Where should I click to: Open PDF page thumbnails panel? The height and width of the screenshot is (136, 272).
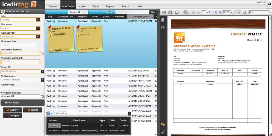(x=163, y=20)
